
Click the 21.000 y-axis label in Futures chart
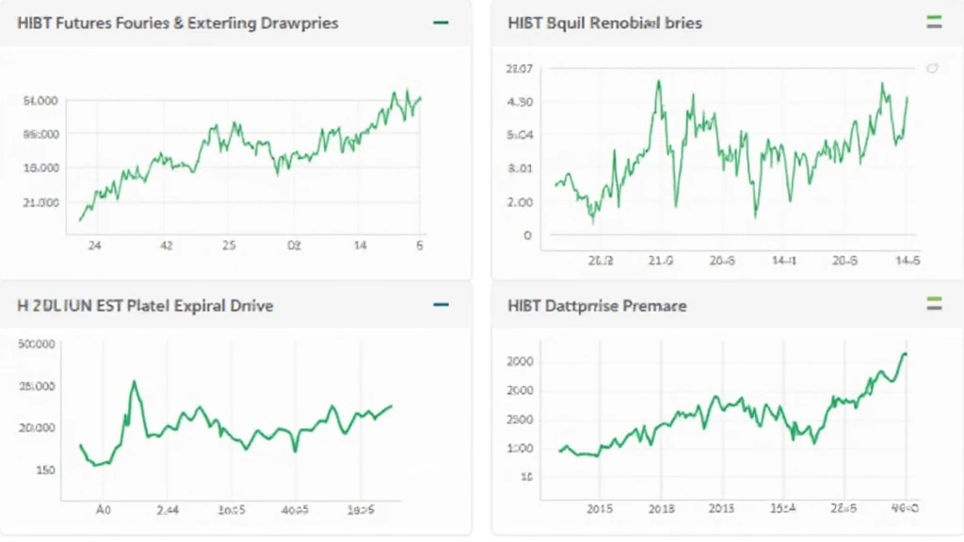pyautogui.click(x=40, y=202)
